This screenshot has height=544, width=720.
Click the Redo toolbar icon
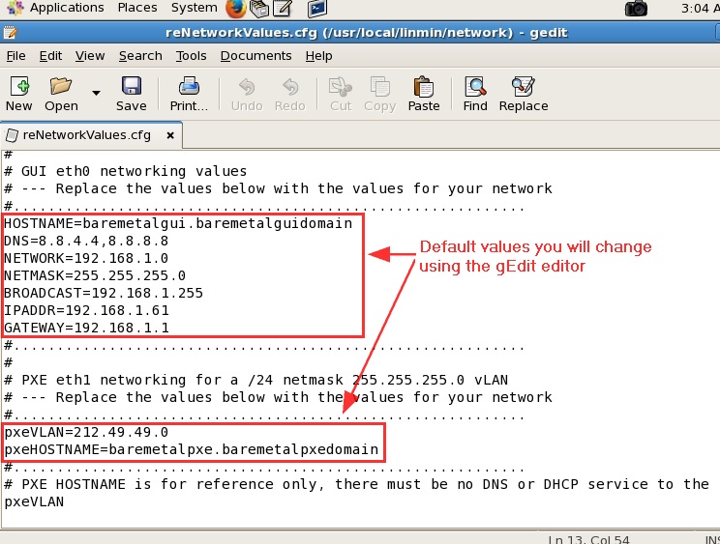(289, 94)
